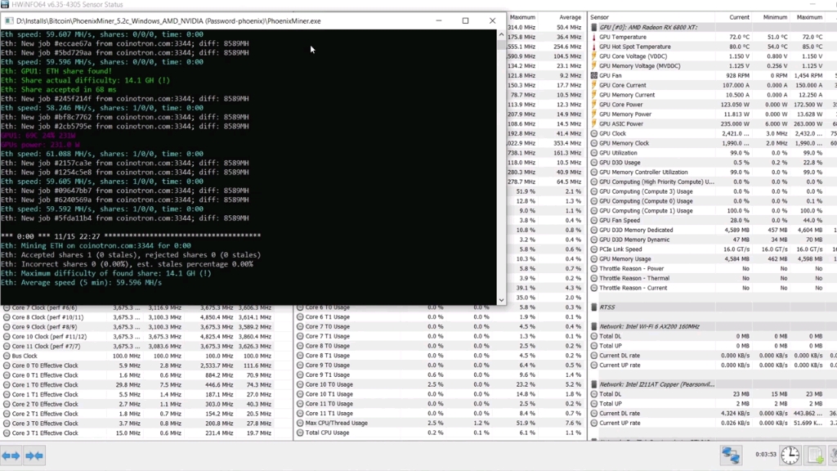Select the GPU Memory Usage row
The image size is (837, 471).
(x=713, y=258)
